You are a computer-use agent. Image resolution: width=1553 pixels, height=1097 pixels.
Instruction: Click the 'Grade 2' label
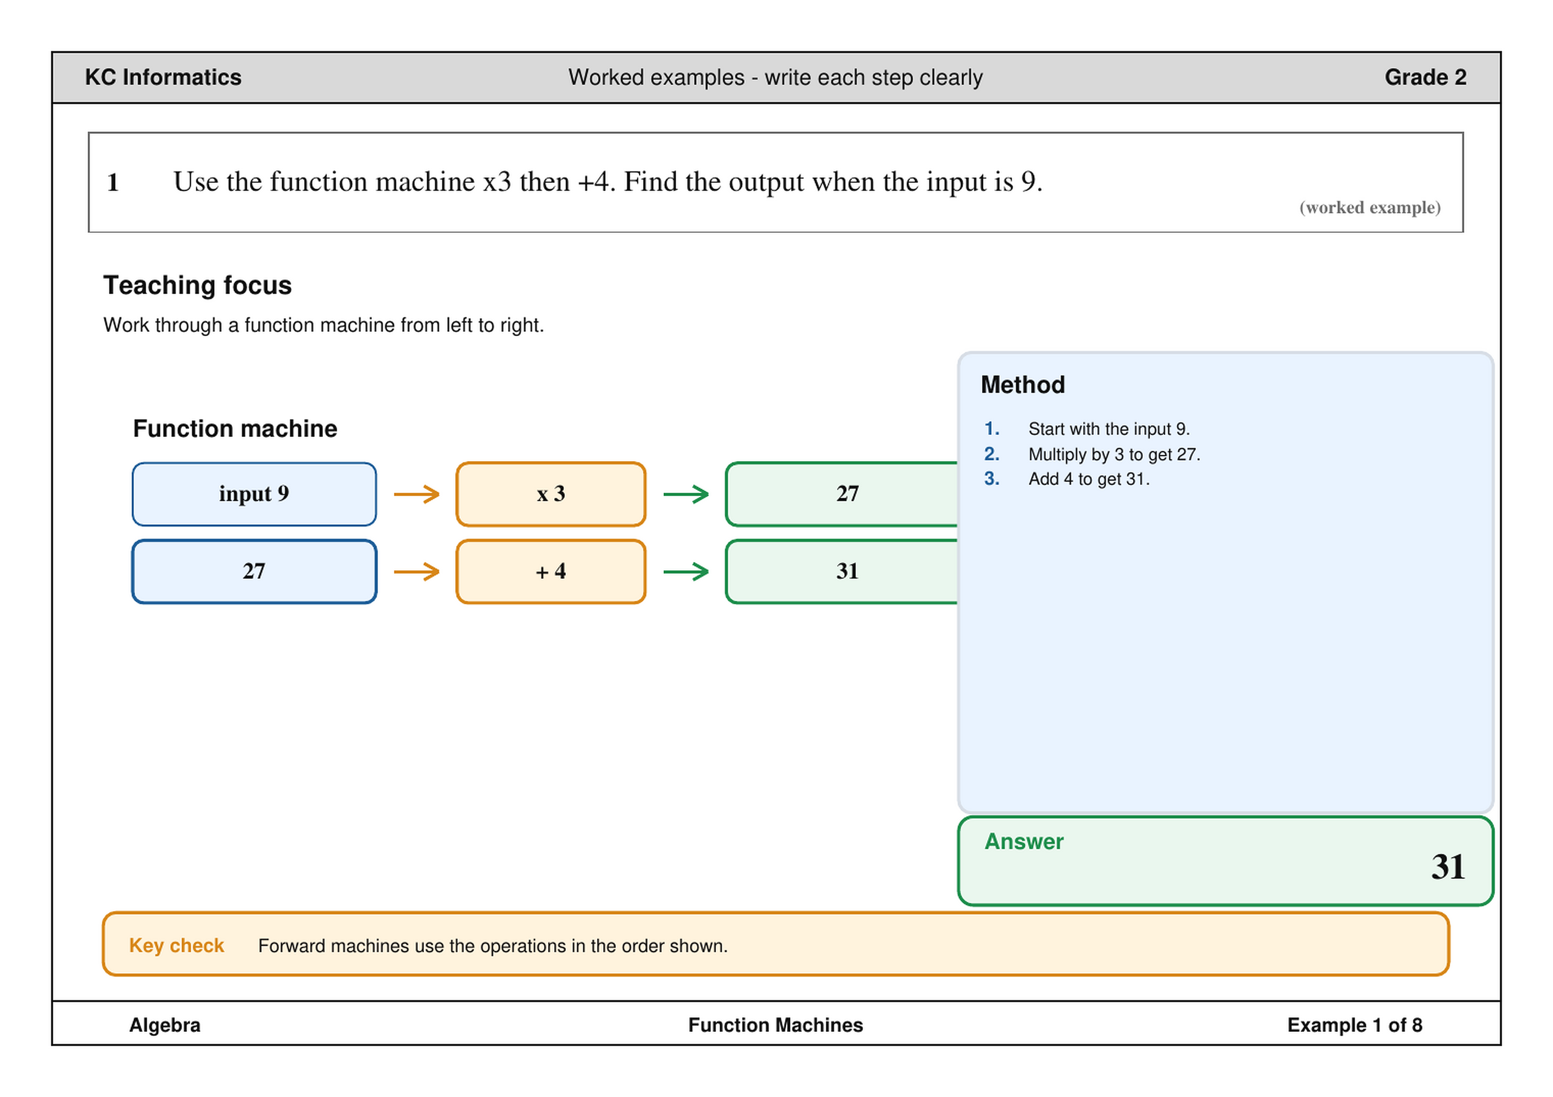(1425, 77)
